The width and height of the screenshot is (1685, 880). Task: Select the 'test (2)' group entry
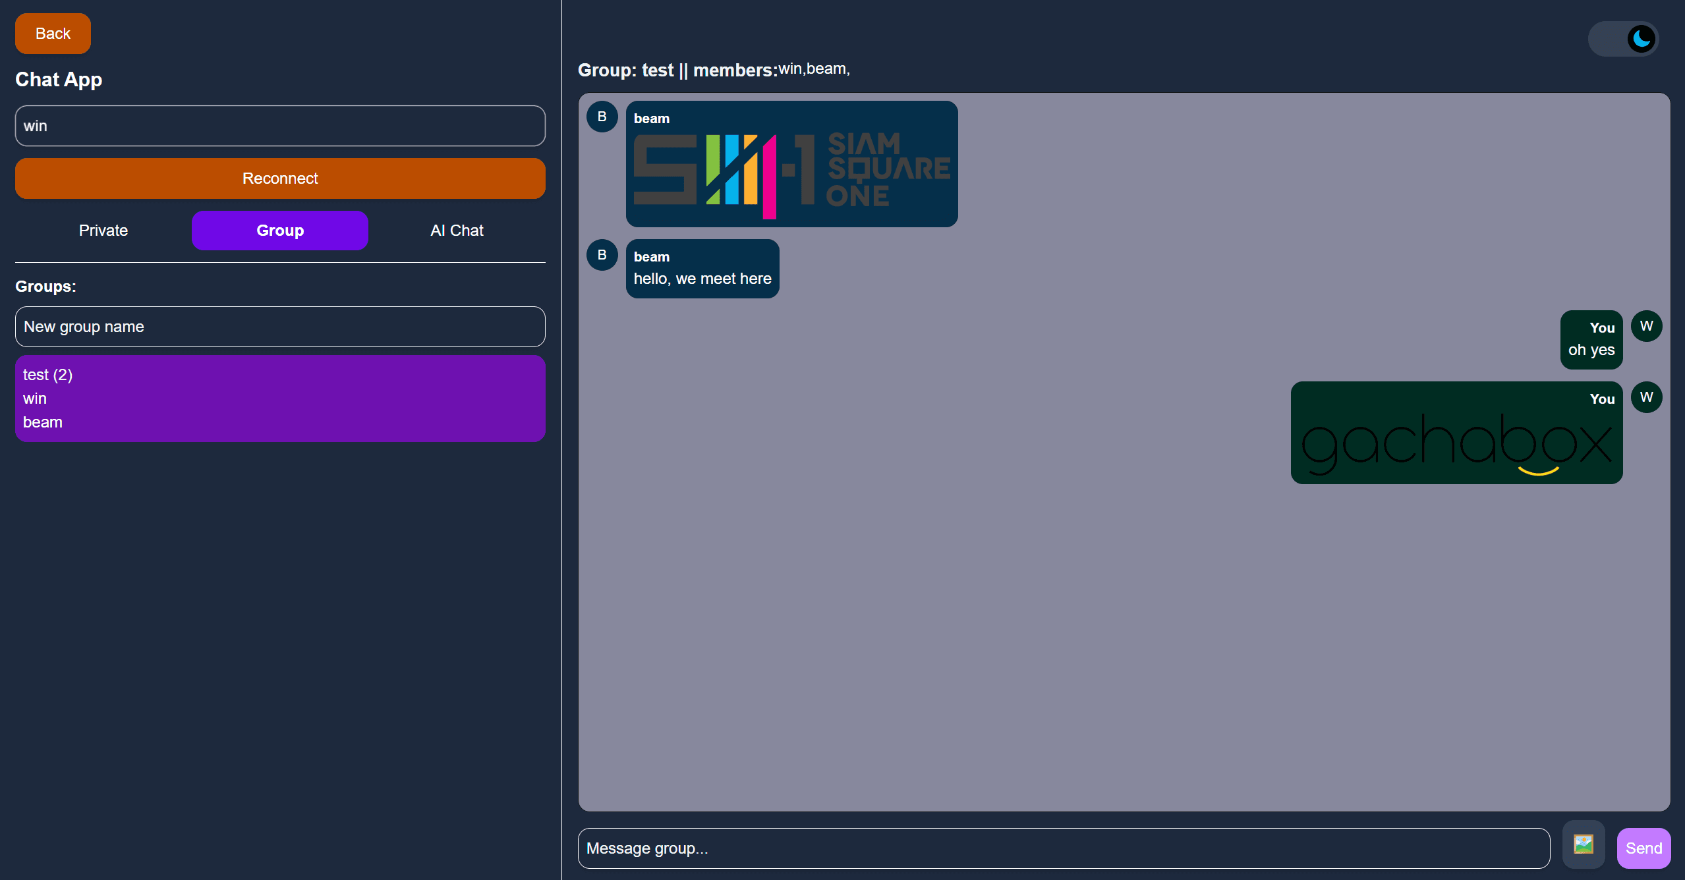[x=47, y=375]
